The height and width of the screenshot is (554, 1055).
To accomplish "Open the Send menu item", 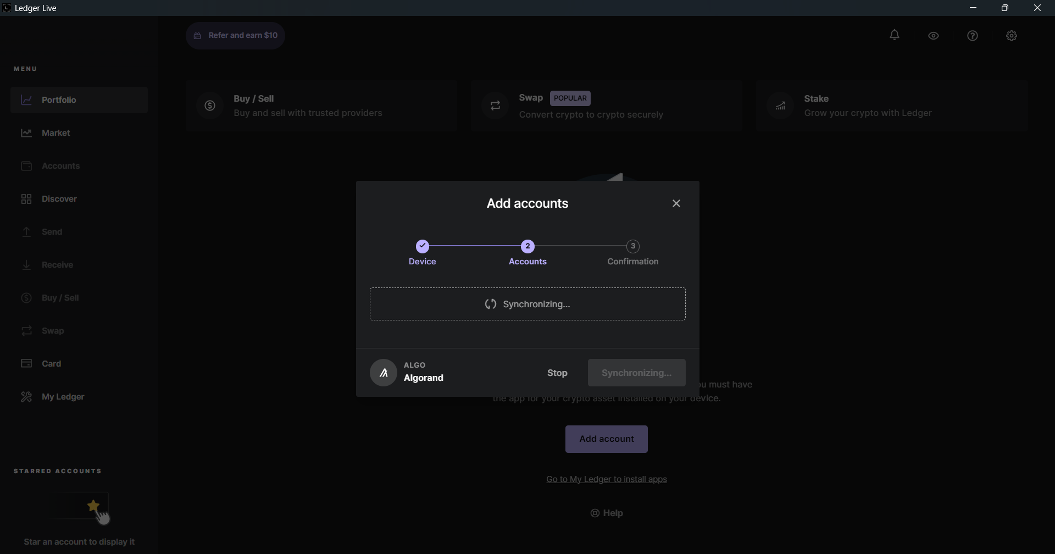I will coord(53,231).
